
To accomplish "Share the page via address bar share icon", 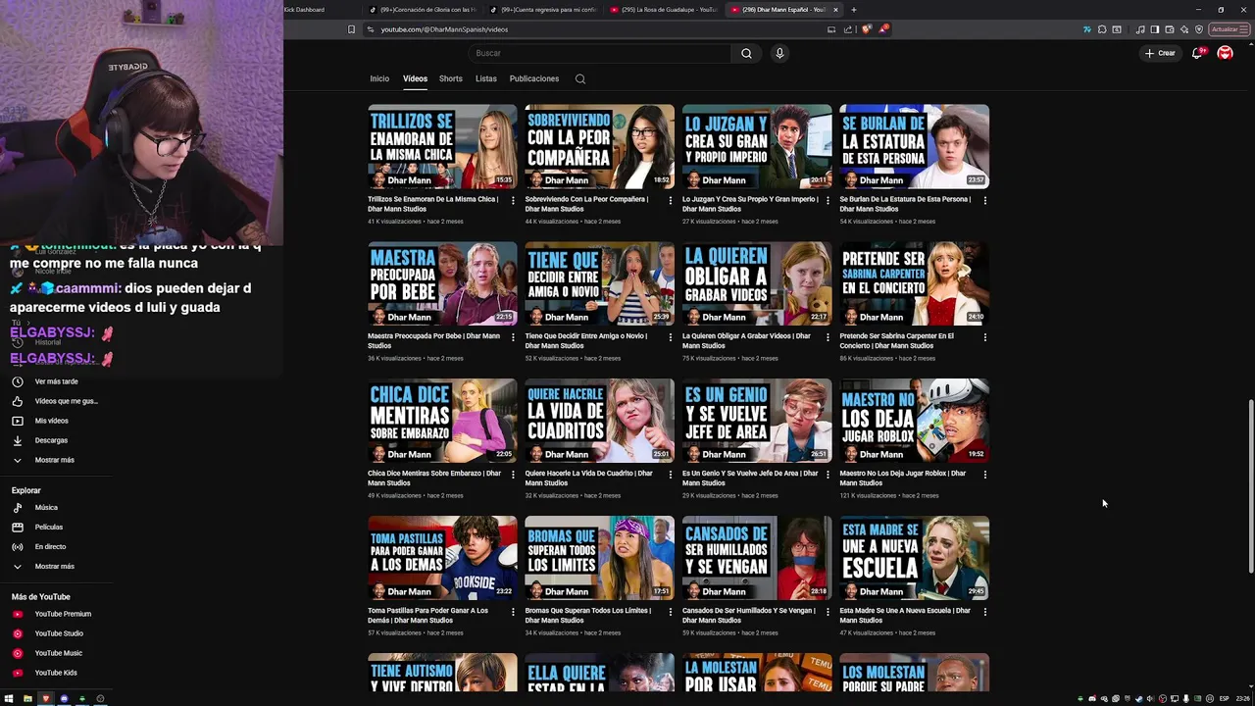I will (x=849, y=29).
